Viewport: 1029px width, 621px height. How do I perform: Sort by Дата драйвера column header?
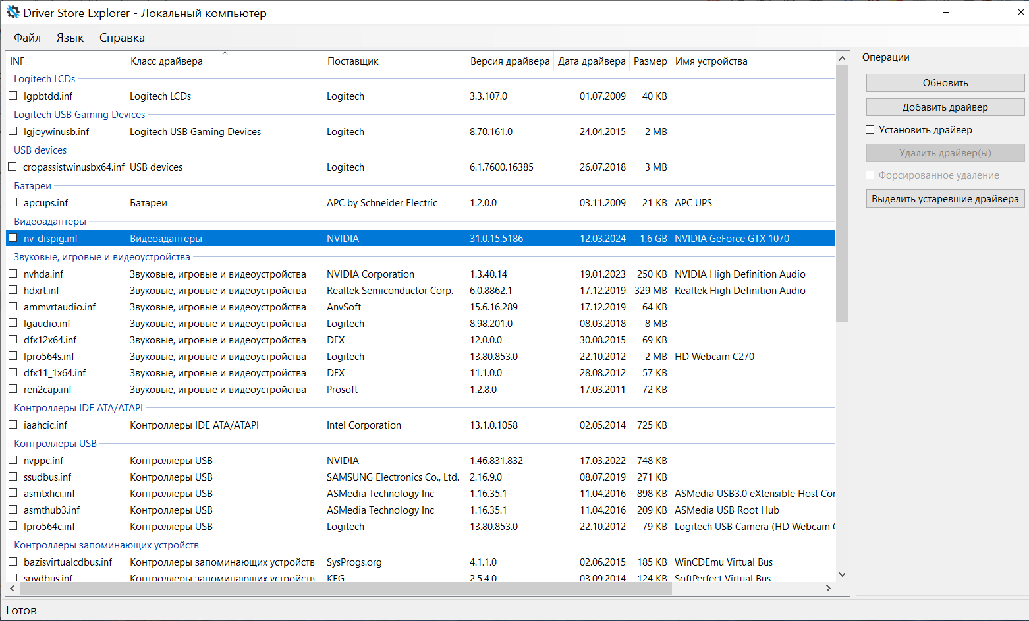tap(592, 61)
